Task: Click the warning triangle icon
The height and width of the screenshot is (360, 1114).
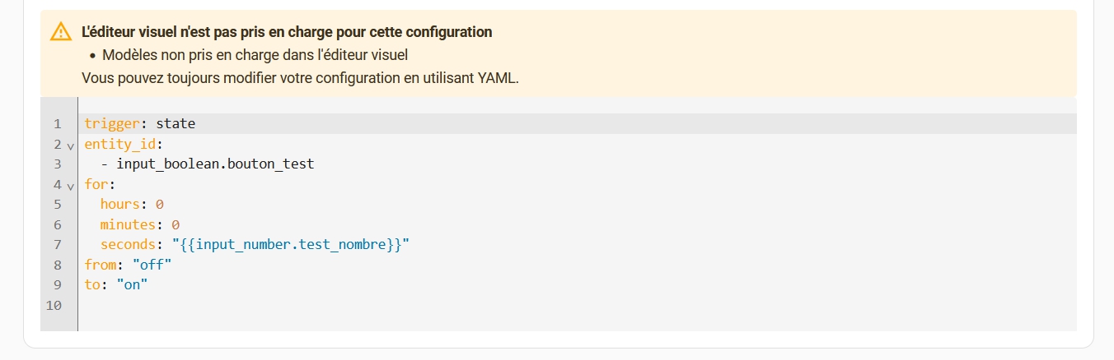Action: point(61,32)
